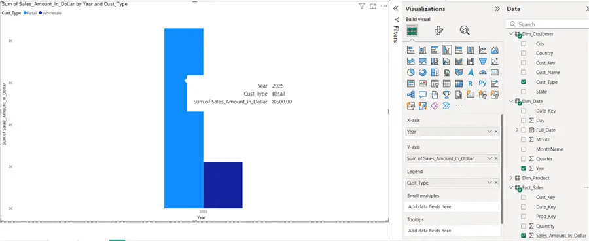This screenshot has width=589, height=241.
Task: Uncheck the Sales_Amount_In_Dollar field
Action: pyautogui.click(x=524, y=236)
